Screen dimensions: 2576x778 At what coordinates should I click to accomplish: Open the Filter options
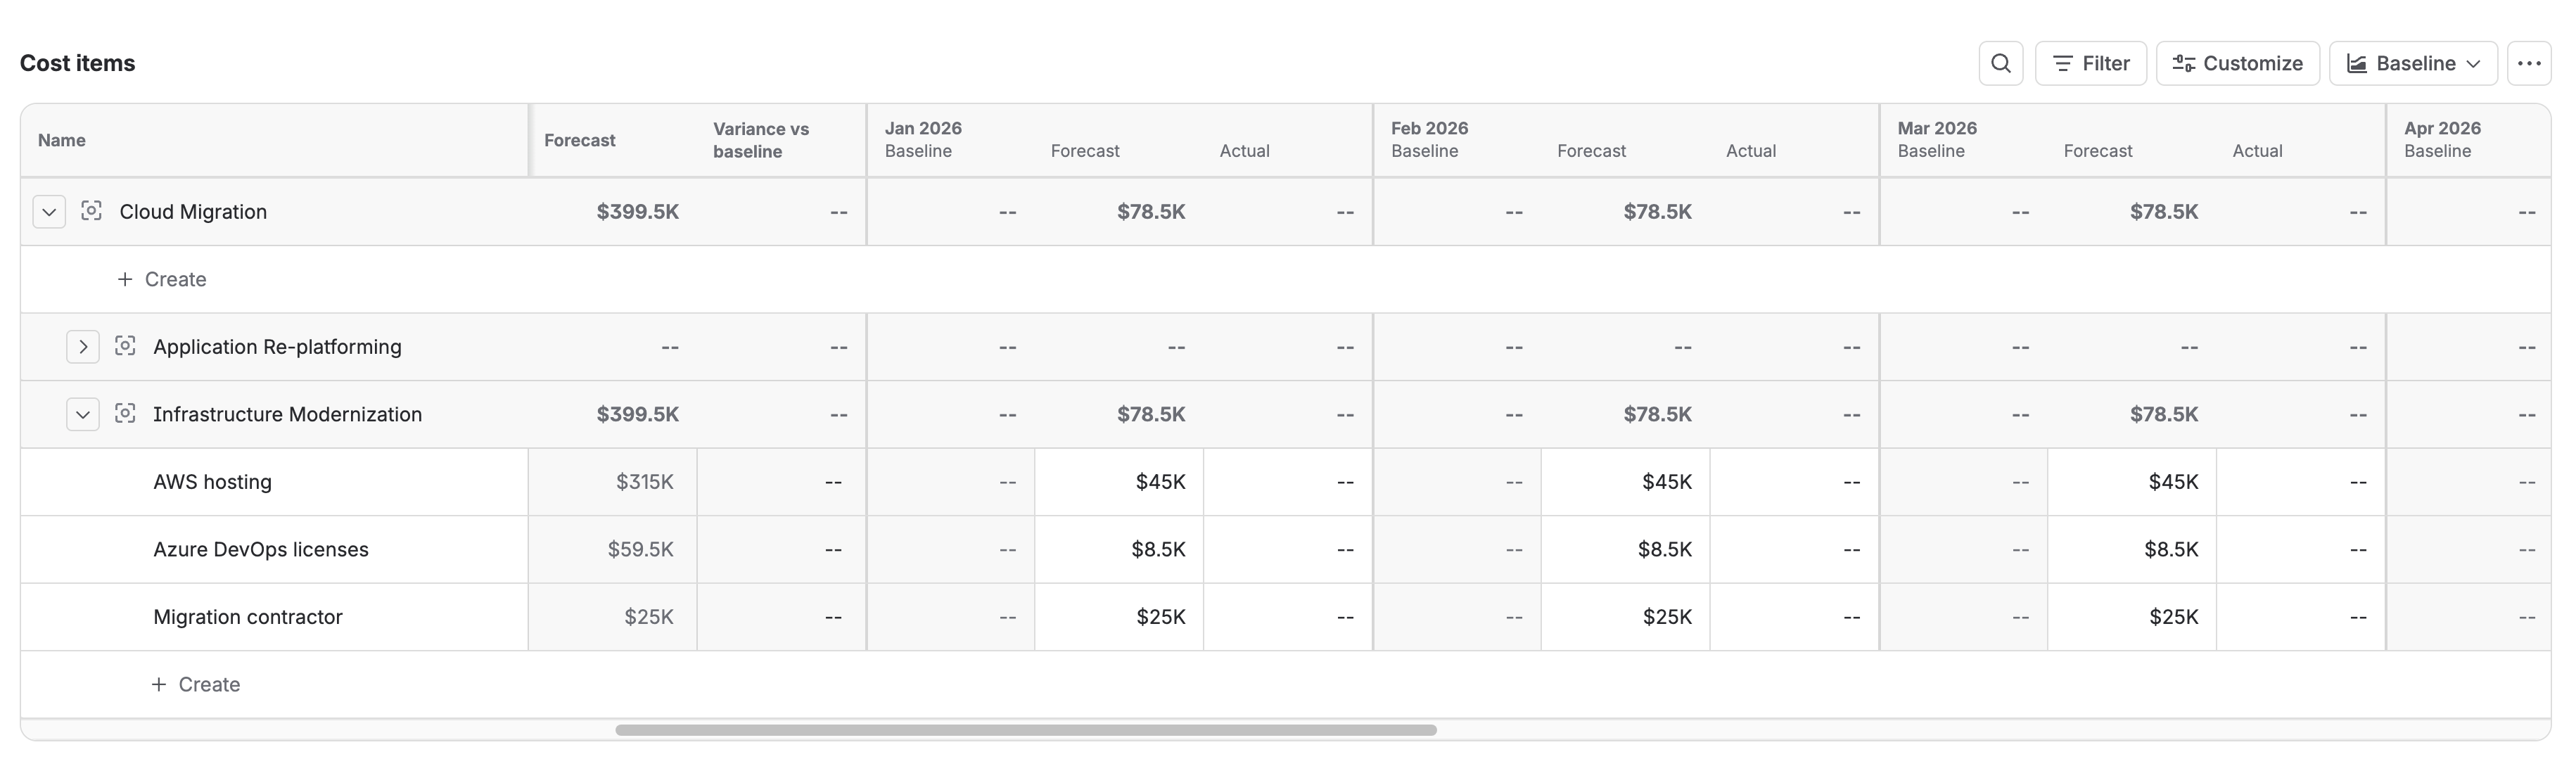(x=2090, y=63)
